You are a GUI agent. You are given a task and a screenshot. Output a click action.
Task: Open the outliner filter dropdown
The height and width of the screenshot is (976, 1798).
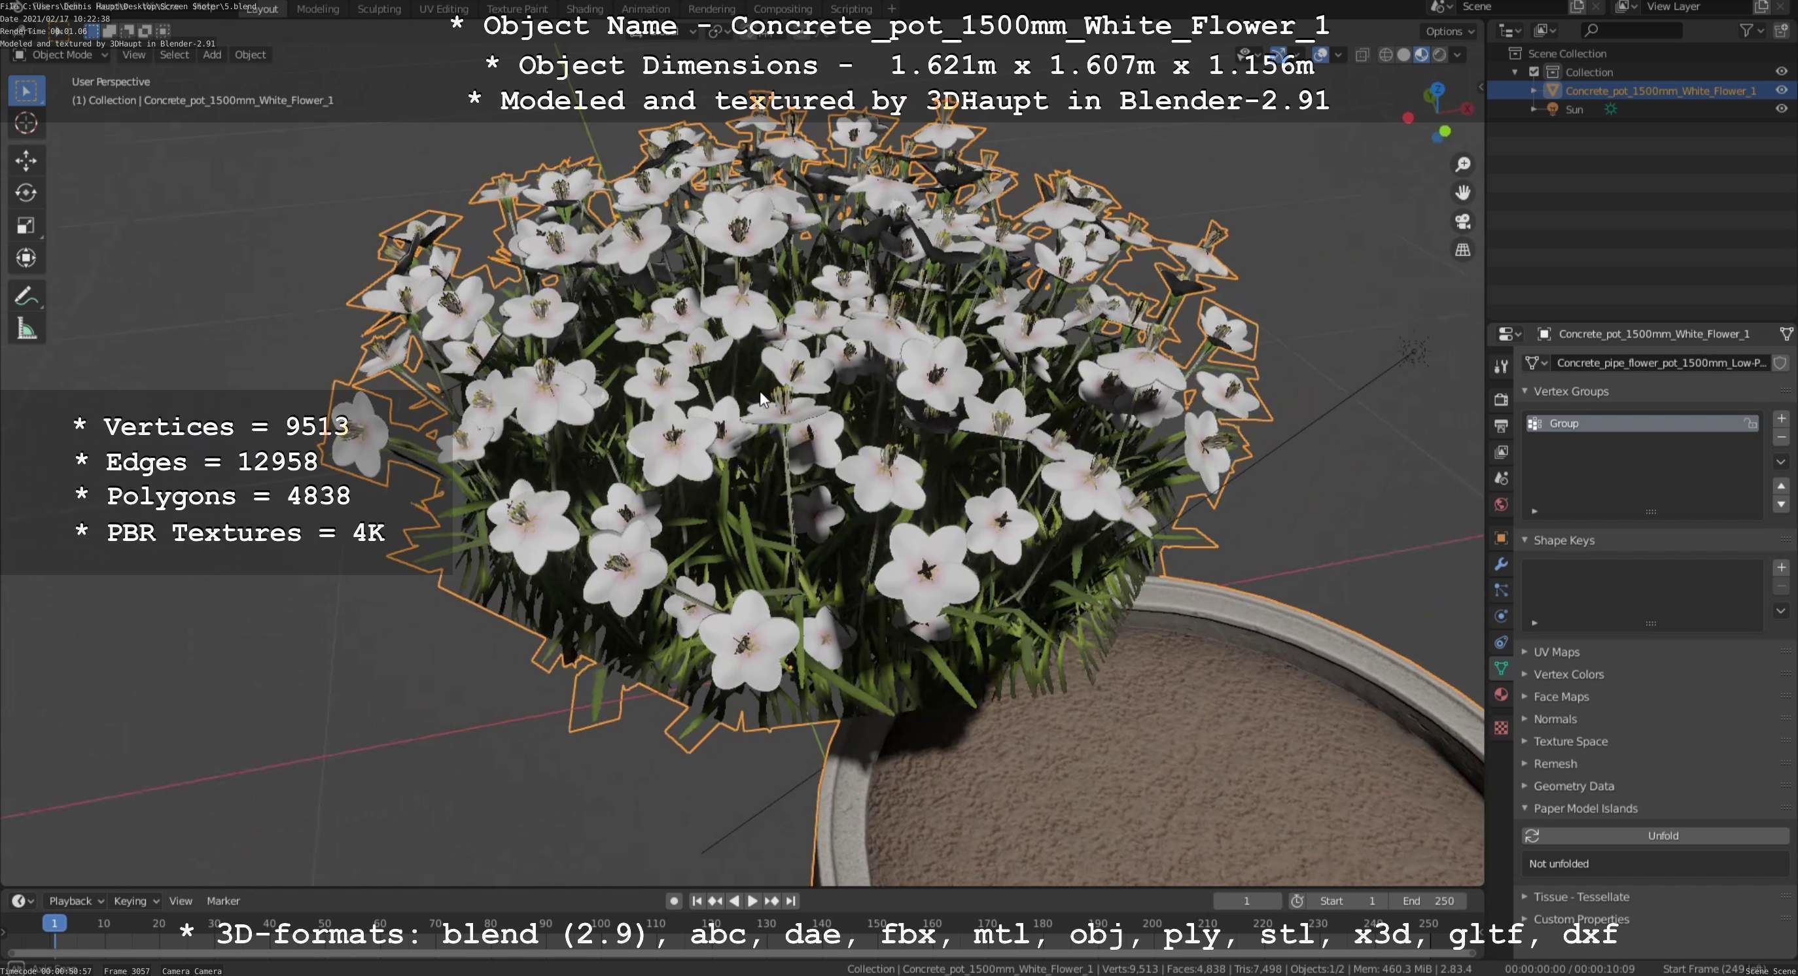(x=1752, y=30)
